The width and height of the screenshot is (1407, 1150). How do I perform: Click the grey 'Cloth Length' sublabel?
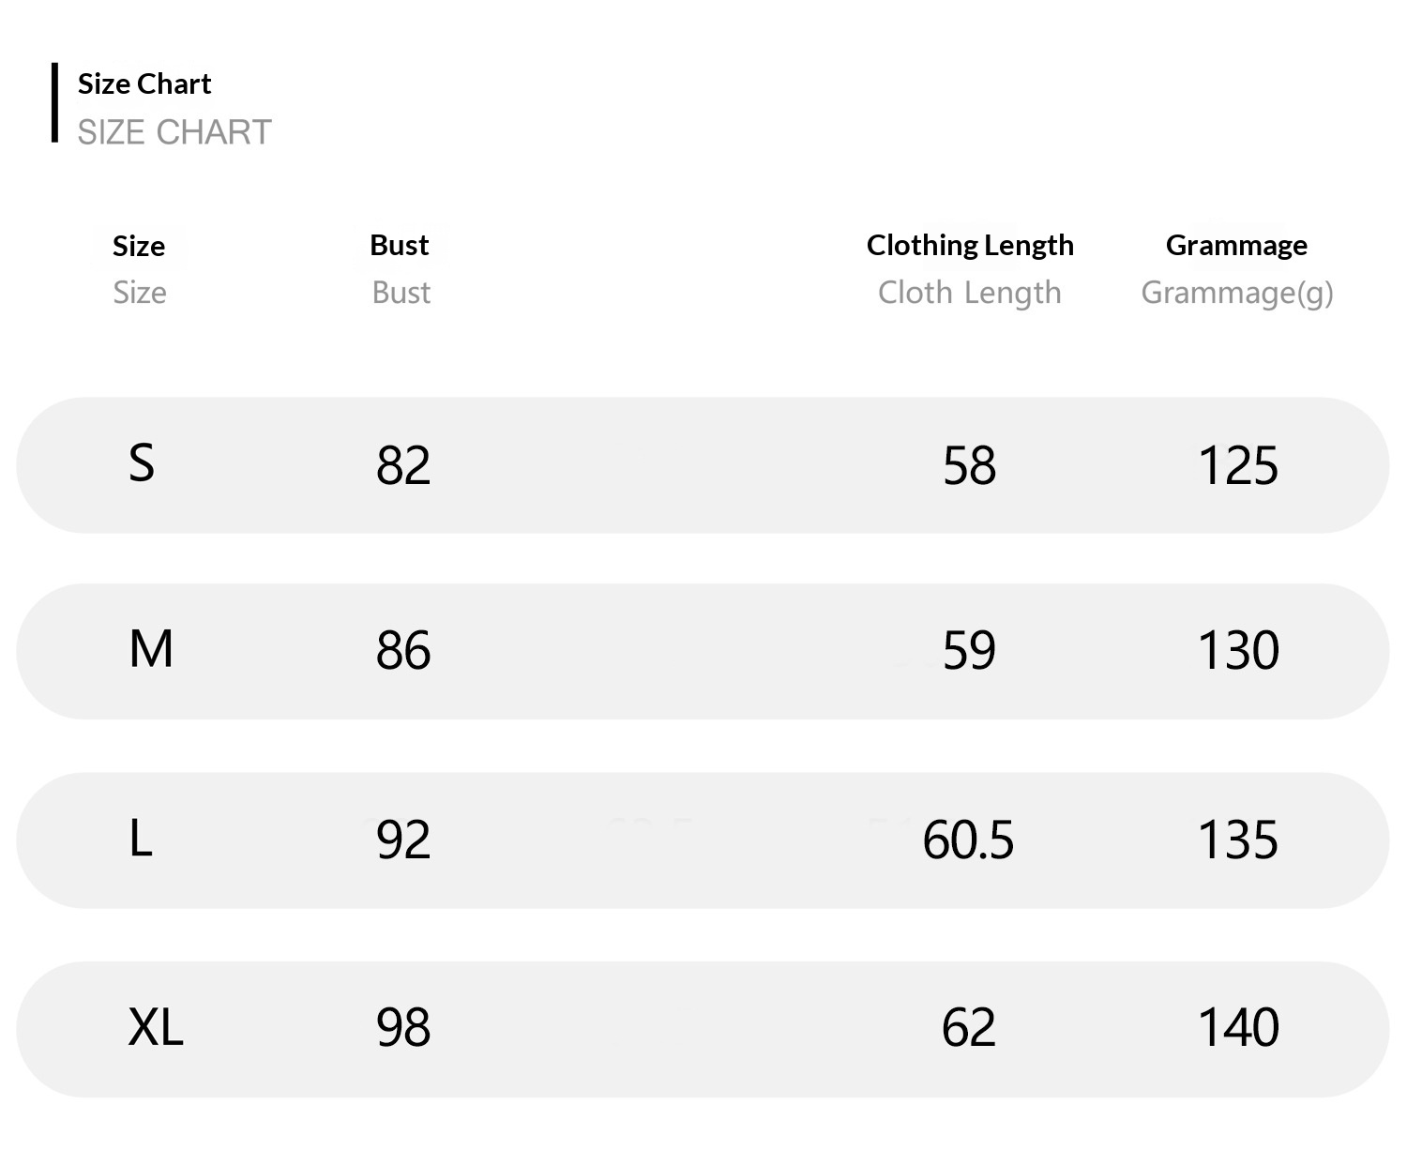(x=970, y=293)
